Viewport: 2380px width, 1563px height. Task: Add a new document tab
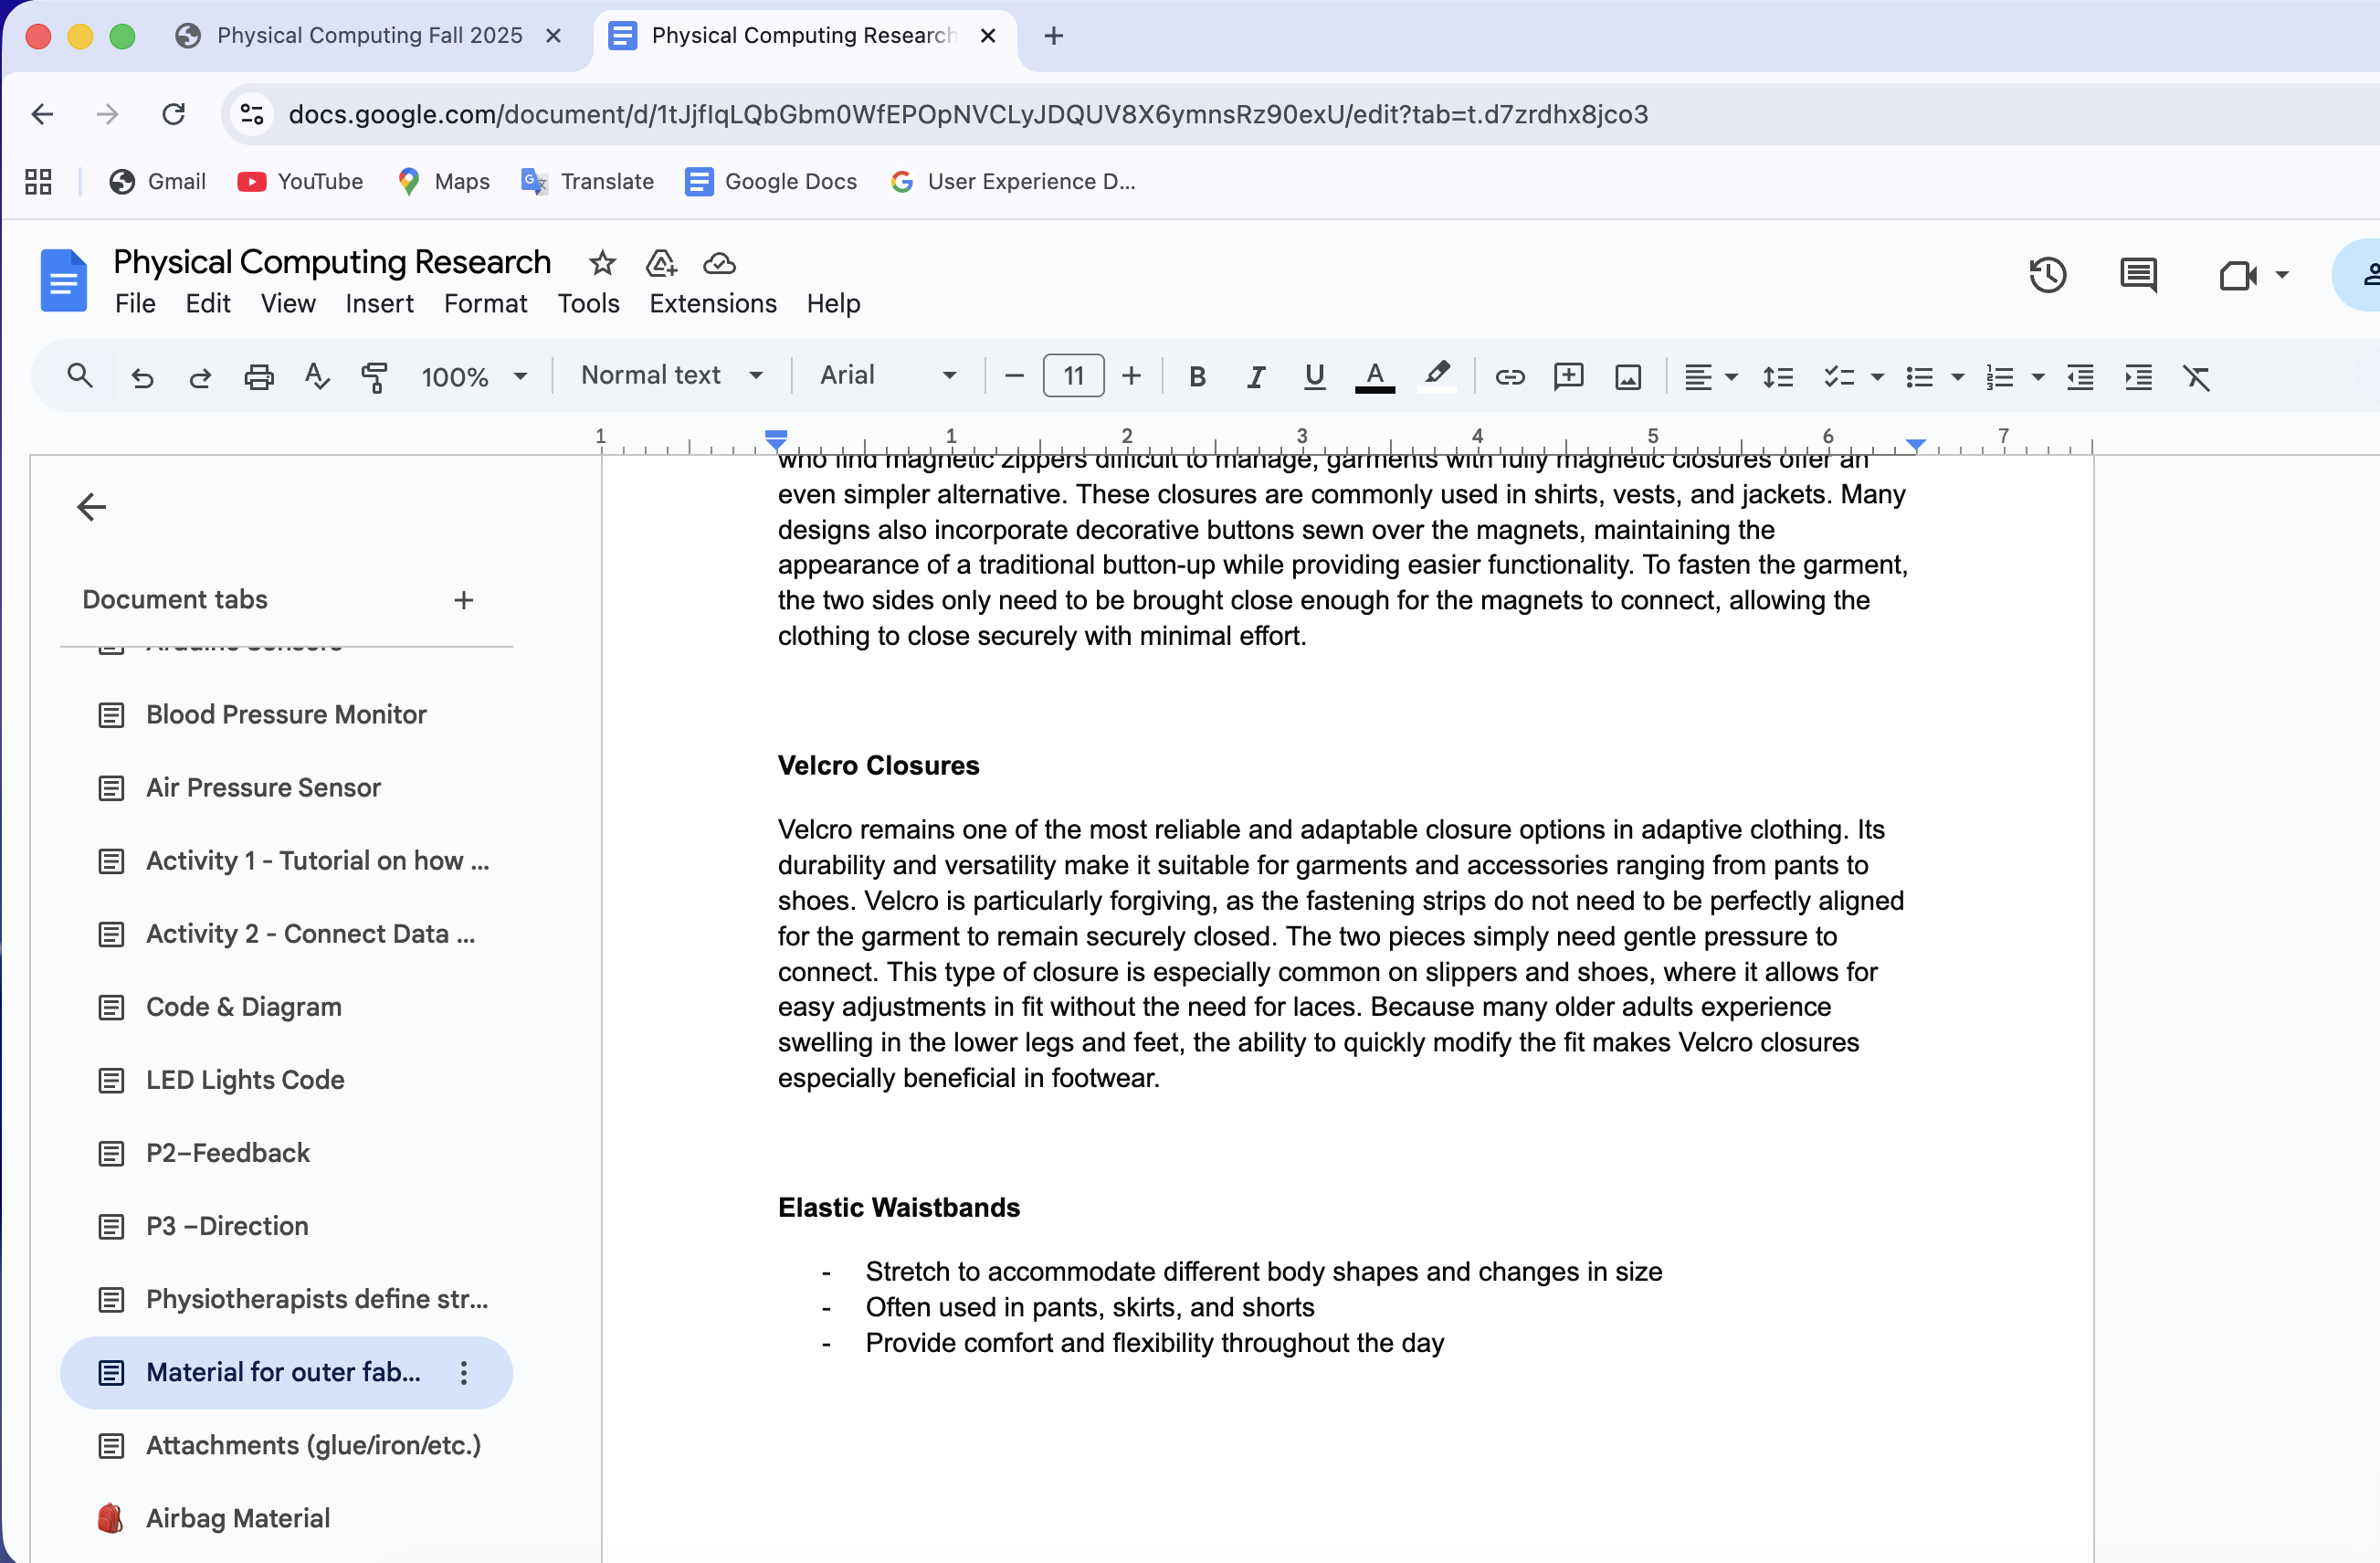pos(463,600)
